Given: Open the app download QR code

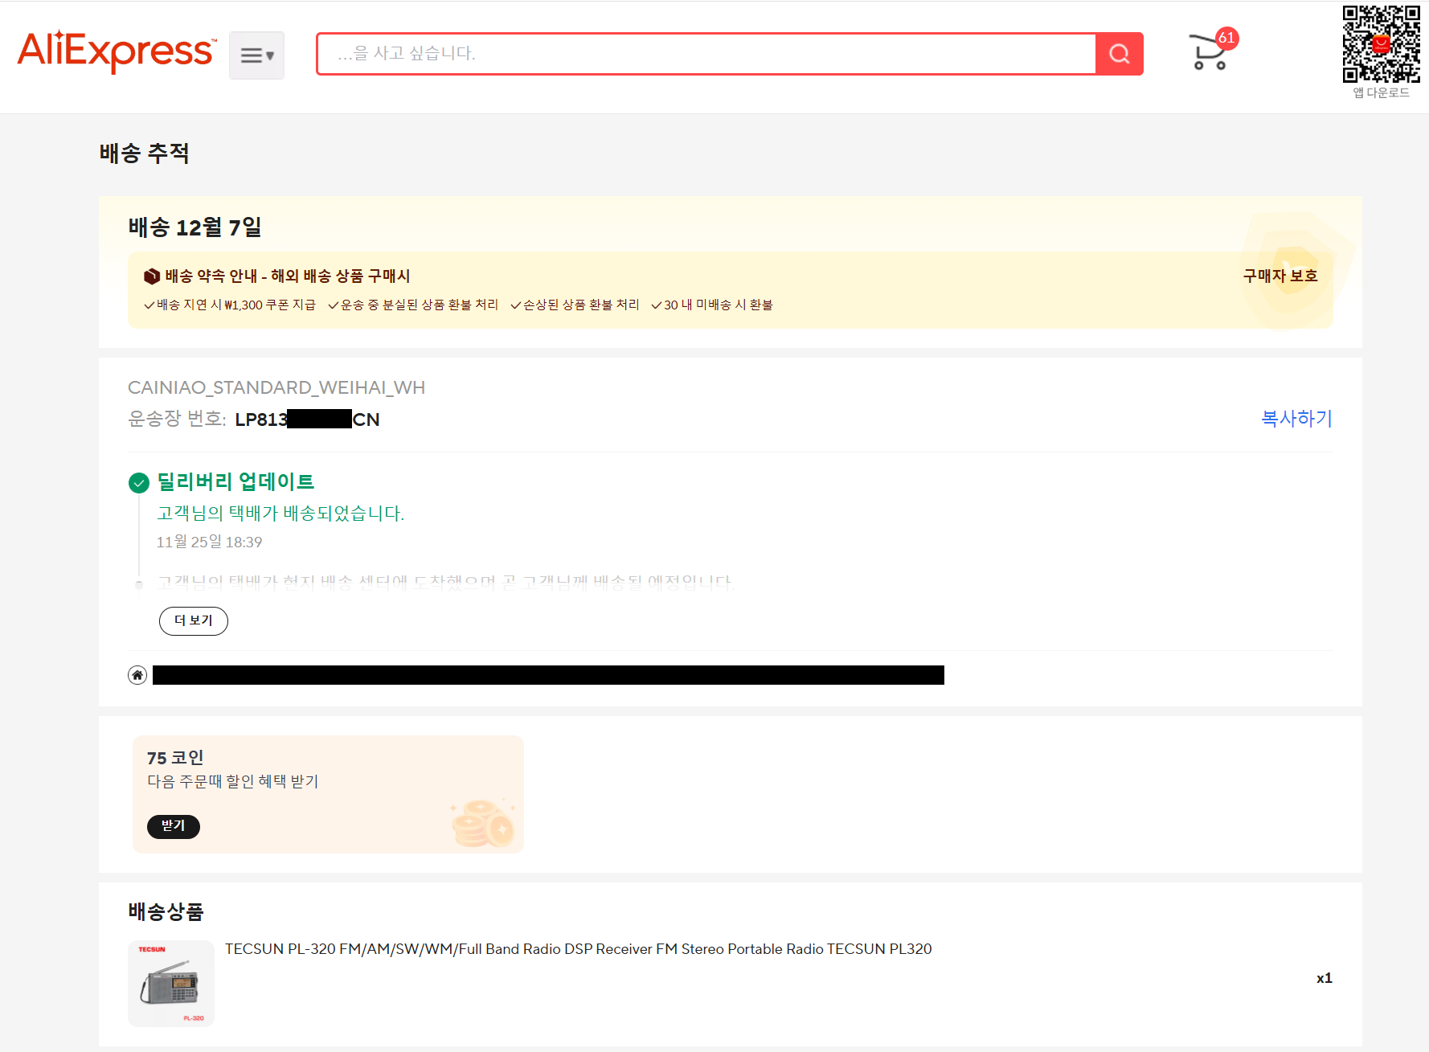Looking at the screenshot, I should click(x=1382, y=43).
